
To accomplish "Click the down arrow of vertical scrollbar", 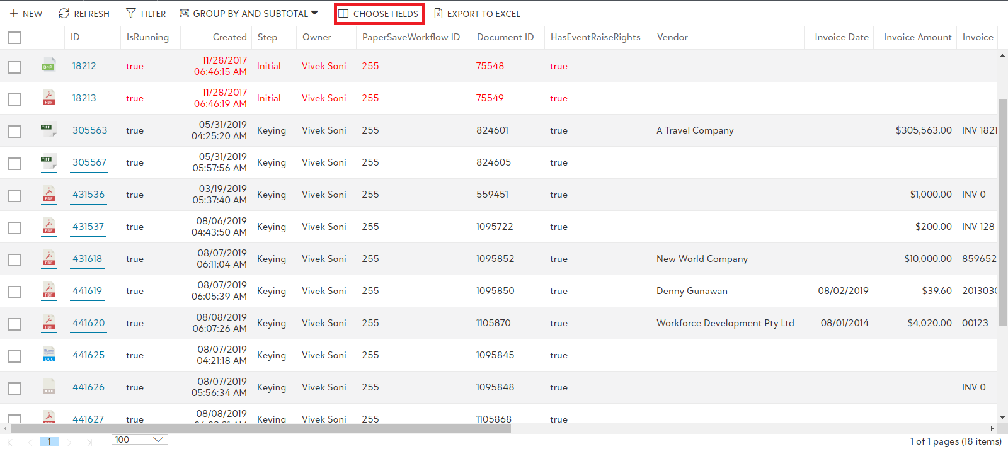I will [1002, 417].
